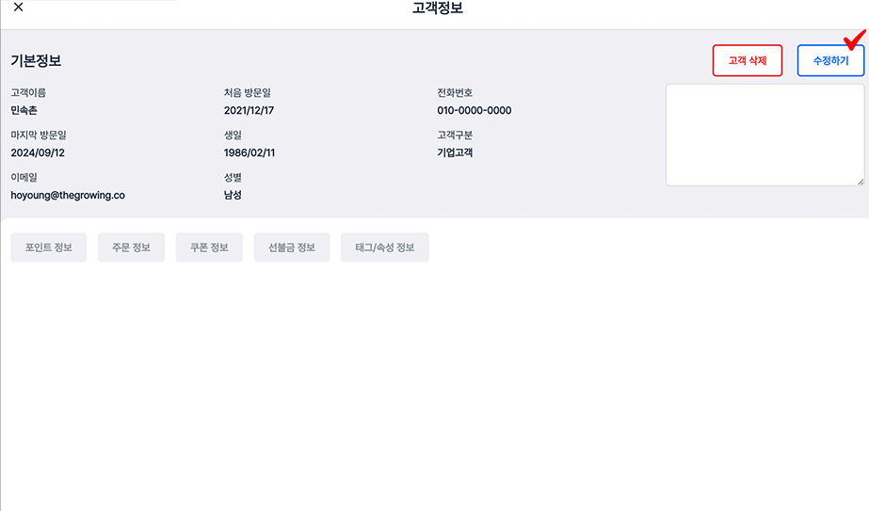The image size is (869, 511).
Task: Open the 태그/속성 정보 tab
Action: pos(384,248)
